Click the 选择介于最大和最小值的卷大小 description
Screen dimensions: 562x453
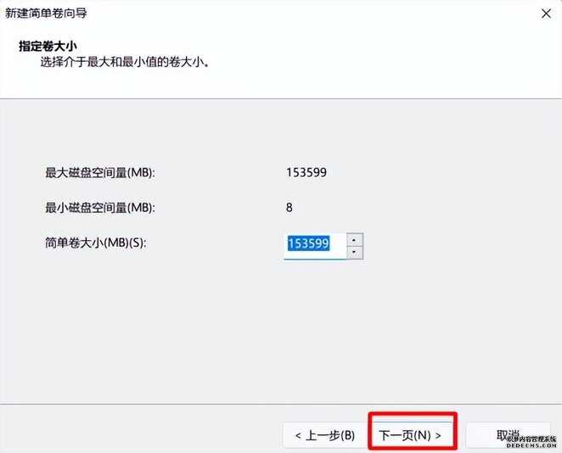coord(125,62)
